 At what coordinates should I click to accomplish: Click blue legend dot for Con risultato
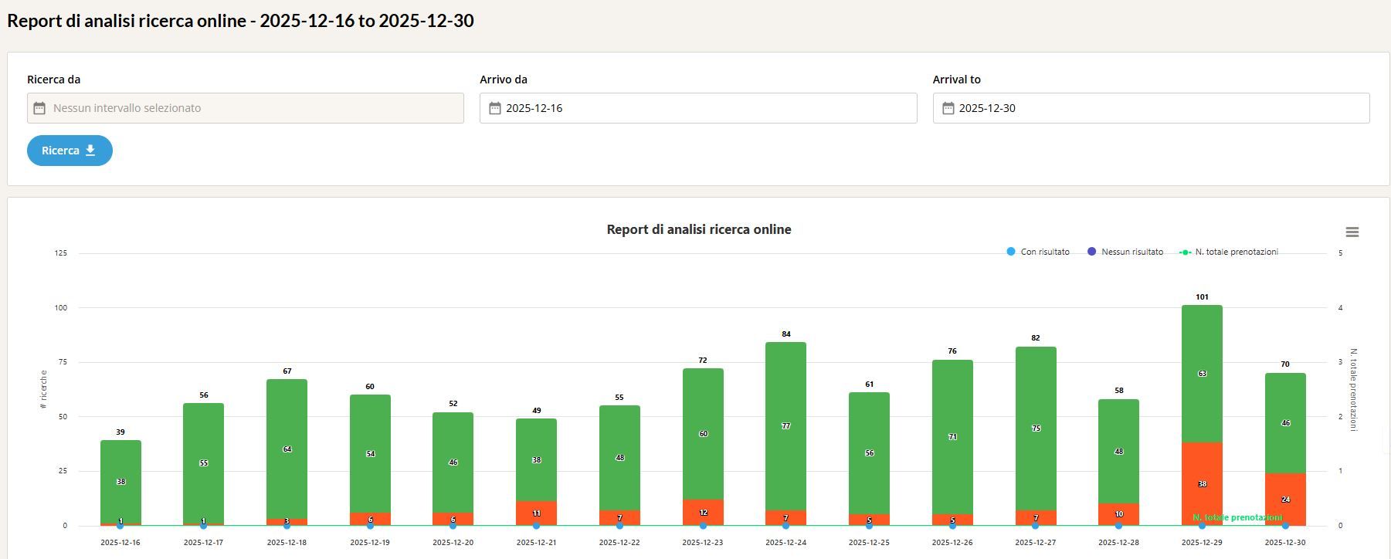[1011, 252]
